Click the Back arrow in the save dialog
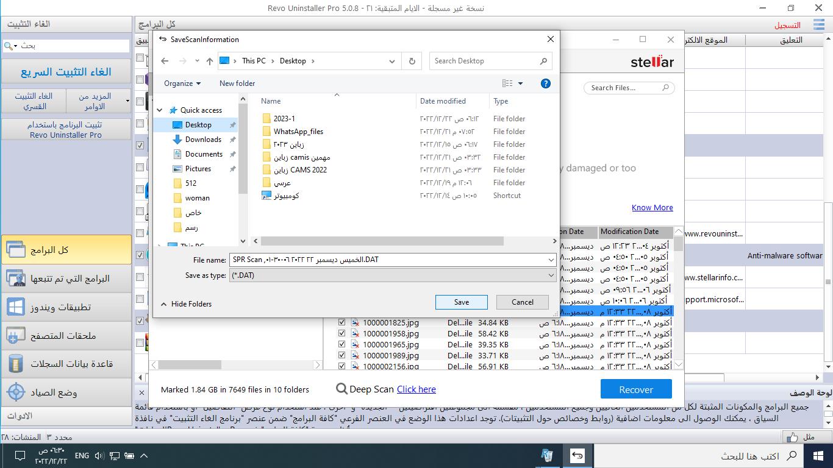The width and height of the screenshot is (833, 468). [x=165, y=61]
